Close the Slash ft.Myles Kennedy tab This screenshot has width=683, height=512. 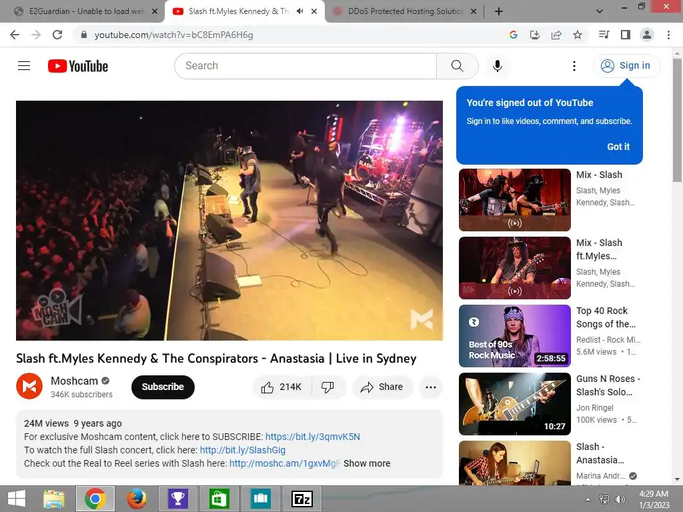pos(314,11)
